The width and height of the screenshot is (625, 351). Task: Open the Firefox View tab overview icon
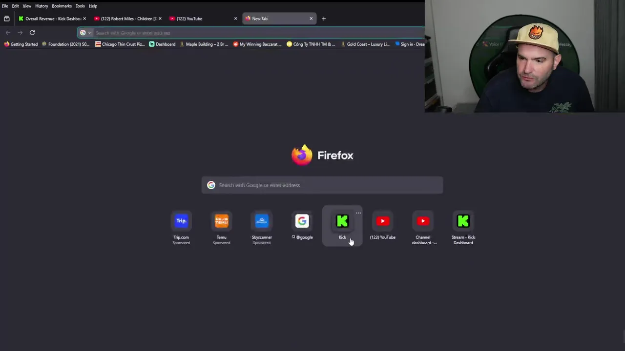coord(6,19)
